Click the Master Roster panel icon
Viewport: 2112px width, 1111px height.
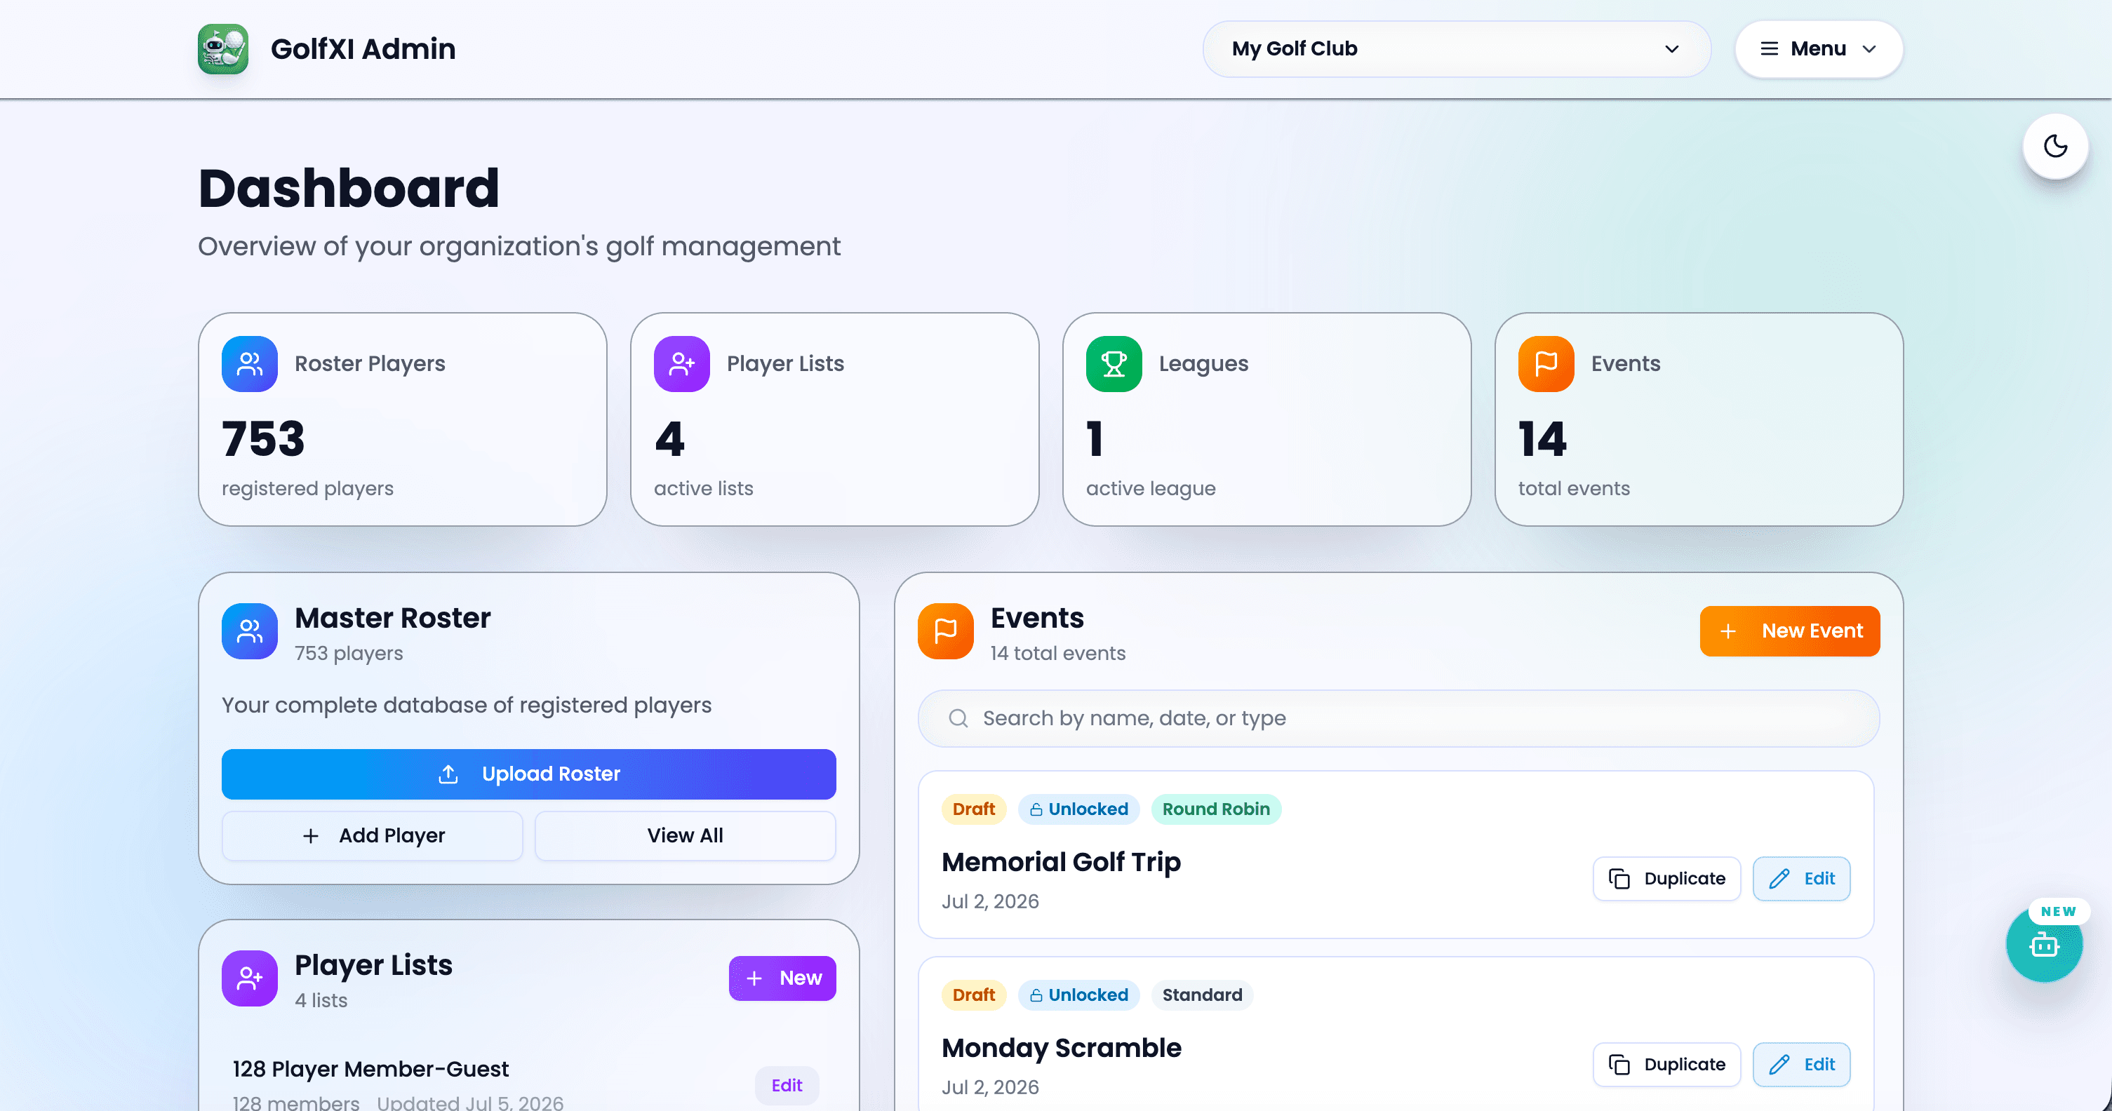(249, 631)
